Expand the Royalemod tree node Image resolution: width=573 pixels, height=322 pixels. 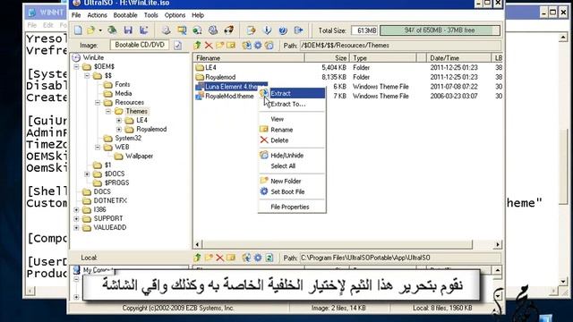pyautogui.click(x=119, y=129)
